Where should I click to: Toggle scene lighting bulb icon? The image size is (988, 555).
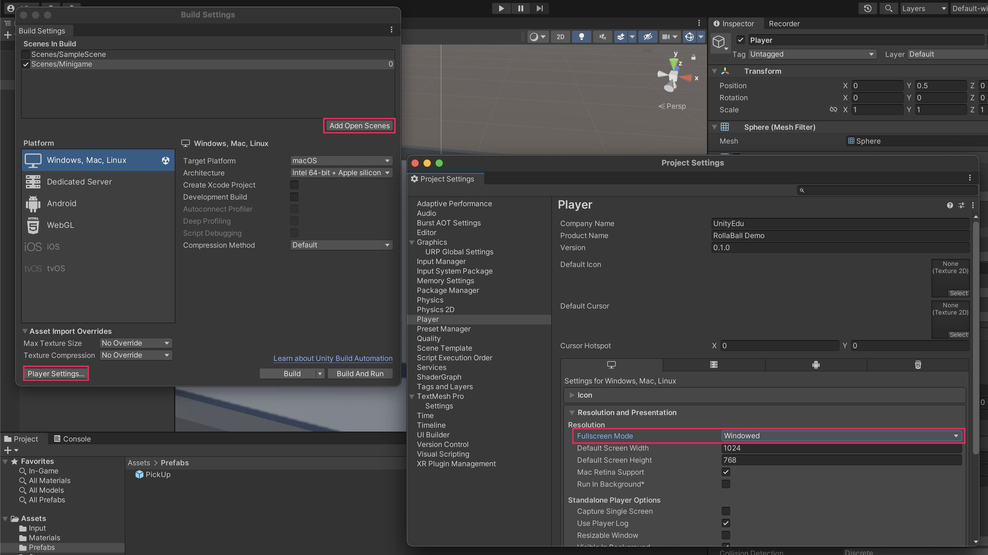[581, 37]
